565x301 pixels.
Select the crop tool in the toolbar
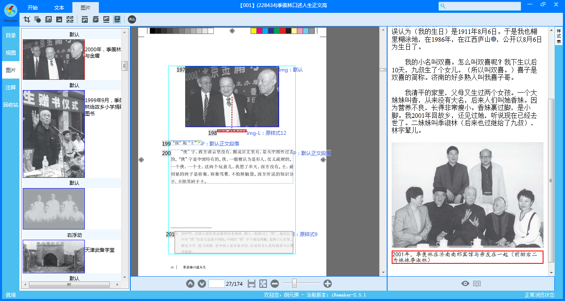tap(27, 19)
